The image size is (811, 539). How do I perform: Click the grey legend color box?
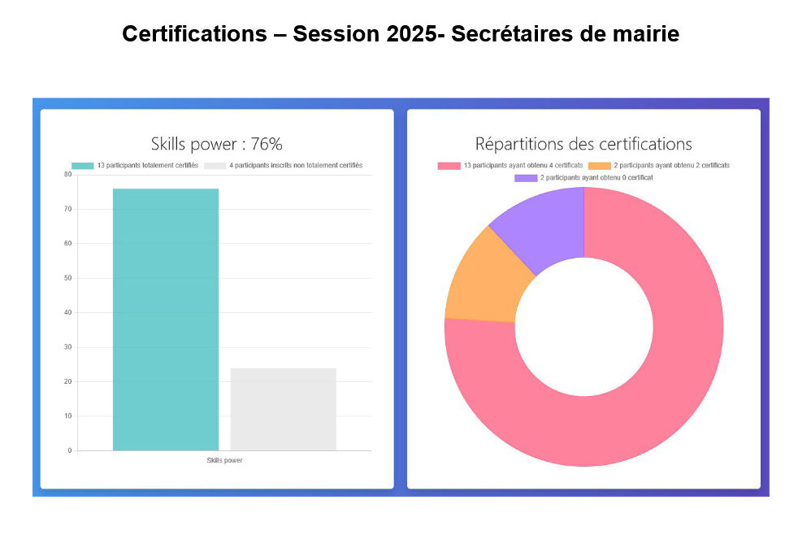[215, 166]
